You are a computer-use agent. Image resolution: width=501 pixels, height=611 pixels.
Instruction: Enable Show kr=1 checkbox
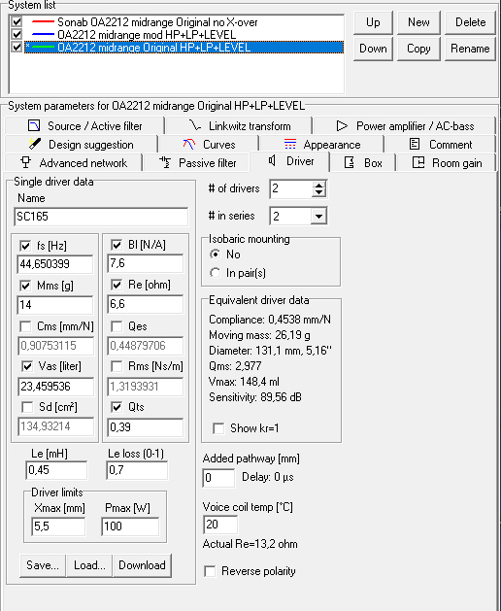[x=218, y=428]
